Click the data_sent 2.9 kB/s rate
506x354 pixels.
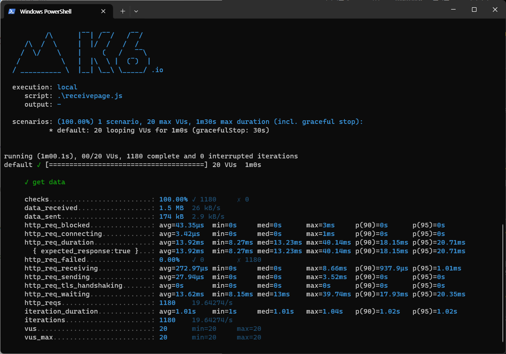pyautogui.click(x=208, y=216)
